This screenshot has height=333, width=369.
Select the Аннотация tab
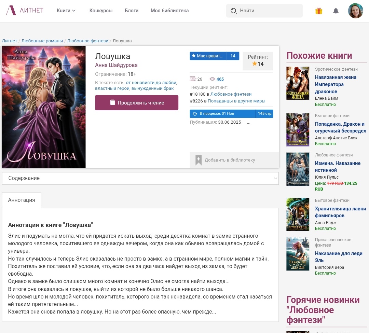(x=22, y=200)
